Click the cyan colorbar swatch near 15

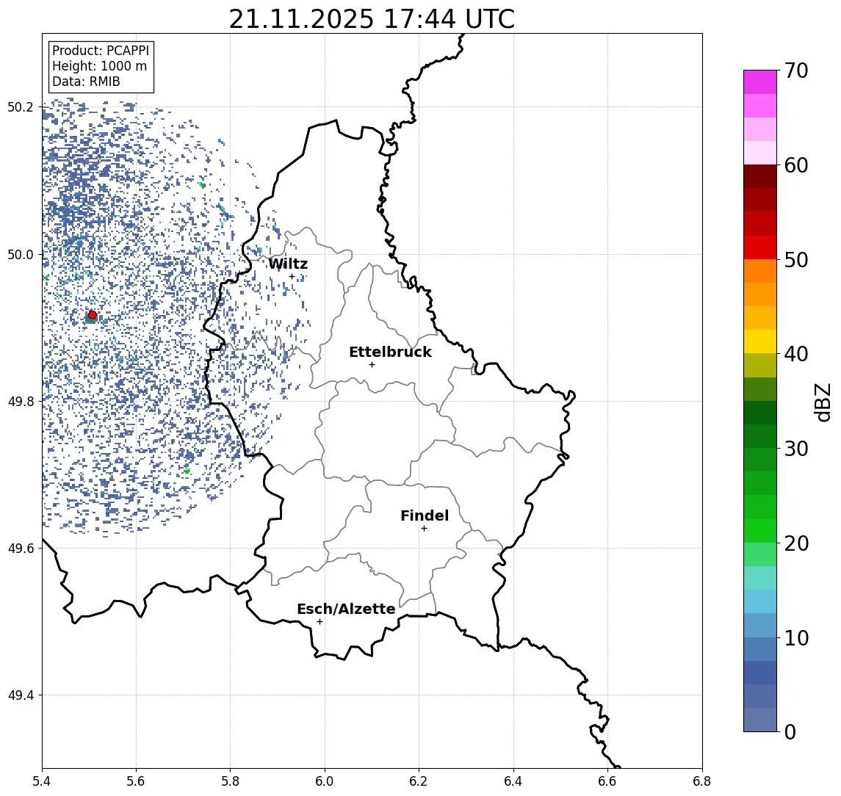(760, 602)
